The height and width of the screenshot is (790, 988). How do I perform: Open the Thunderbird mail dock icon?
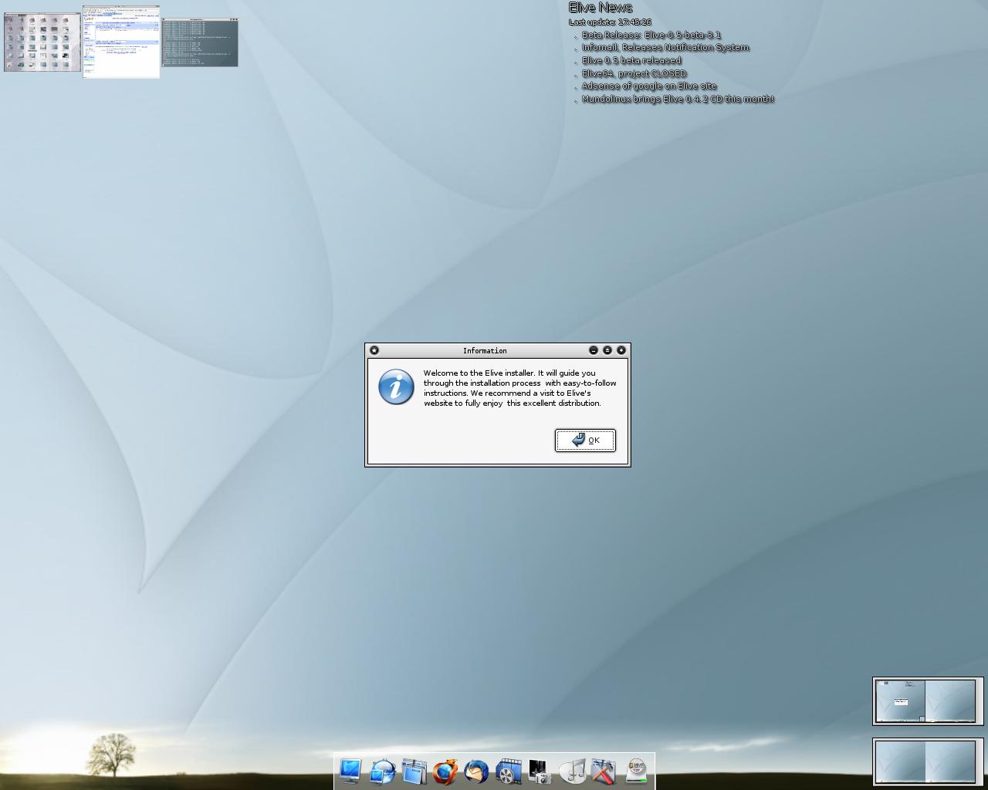pyautogui.click(x=477, y=771)
